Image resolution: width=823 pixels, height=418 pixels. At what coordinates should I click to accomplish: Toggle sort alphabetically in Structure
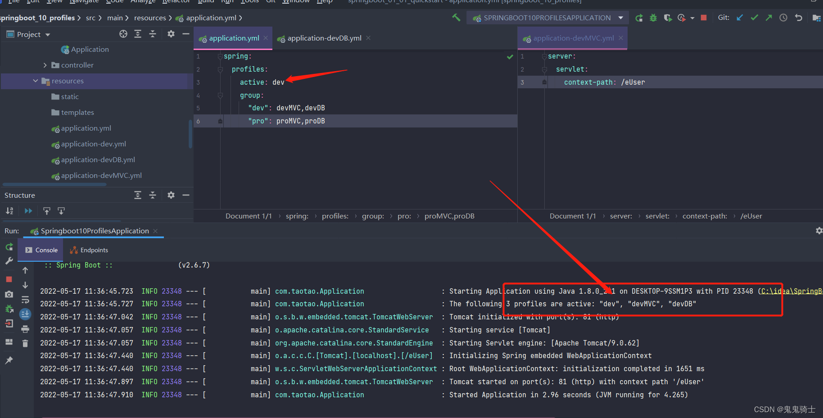tap(9, 211)
